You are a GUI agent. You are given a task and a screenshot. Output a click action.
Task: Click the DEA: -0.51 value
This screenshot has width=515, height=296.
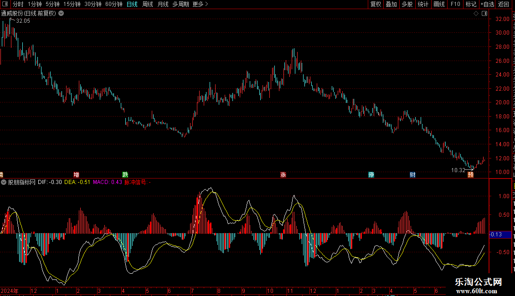pyautogui.click(x=77, y=182)
